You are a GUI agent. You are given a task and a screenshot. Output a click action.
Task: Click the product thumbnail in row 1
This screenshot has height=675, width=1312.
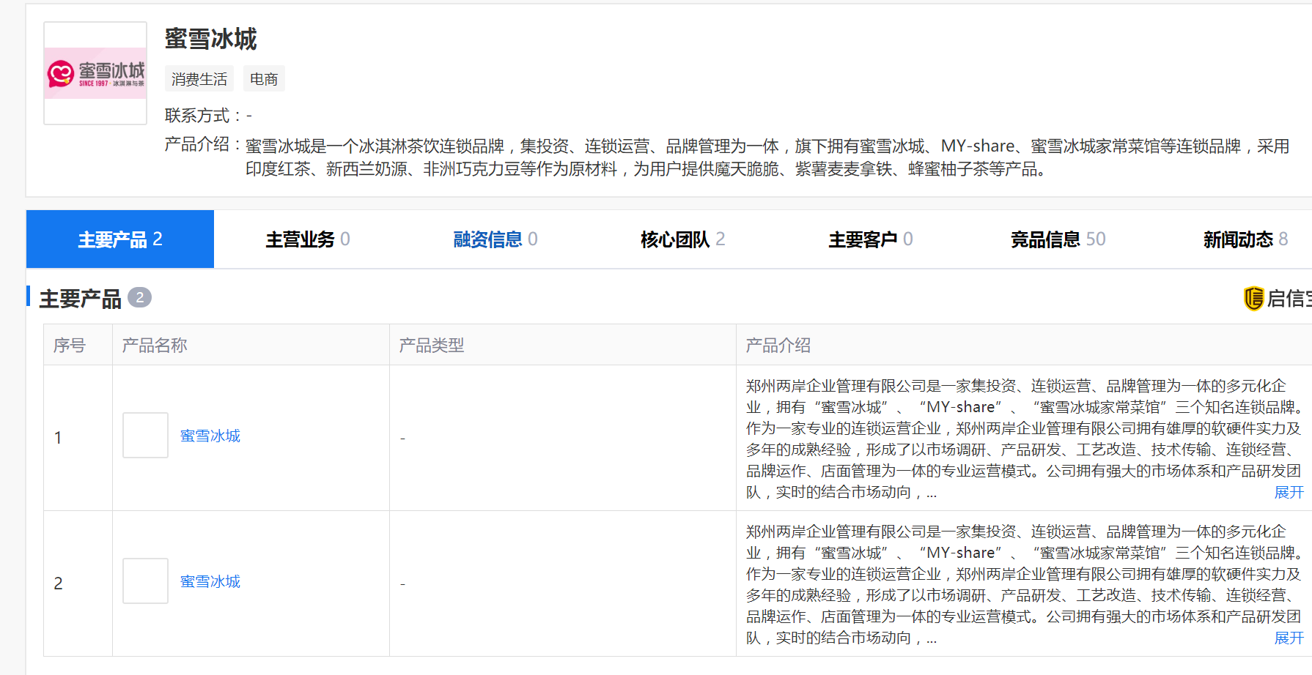point(145,436)
